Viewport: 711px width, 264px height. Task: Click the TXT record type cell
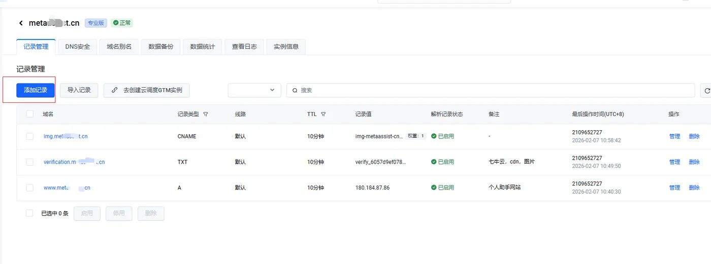pyautogui.click(x=182, y=162)
